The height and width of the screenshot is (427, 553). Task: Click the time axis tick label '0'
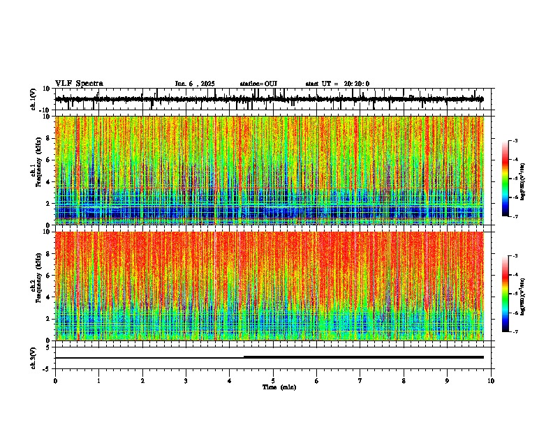(55, 381)
